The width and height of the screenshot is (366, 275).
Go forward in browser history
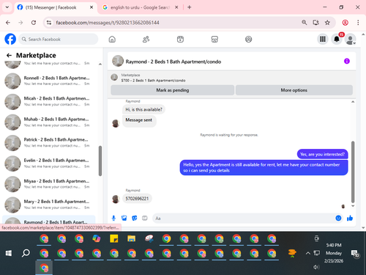click(20, 23)
